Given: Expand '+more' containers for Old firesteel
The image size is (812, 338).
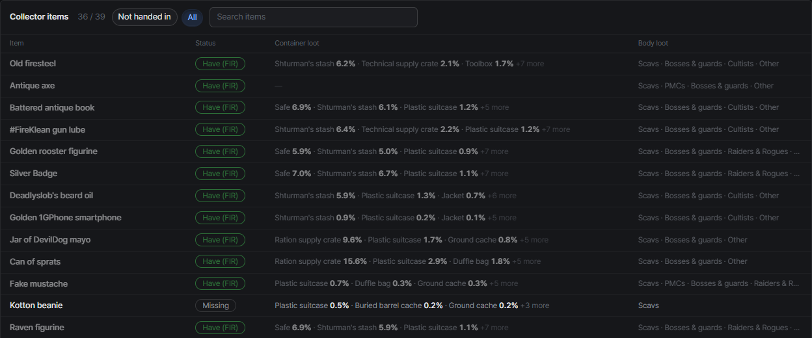Looking at the screenshot, I should [x=530, y=64].
